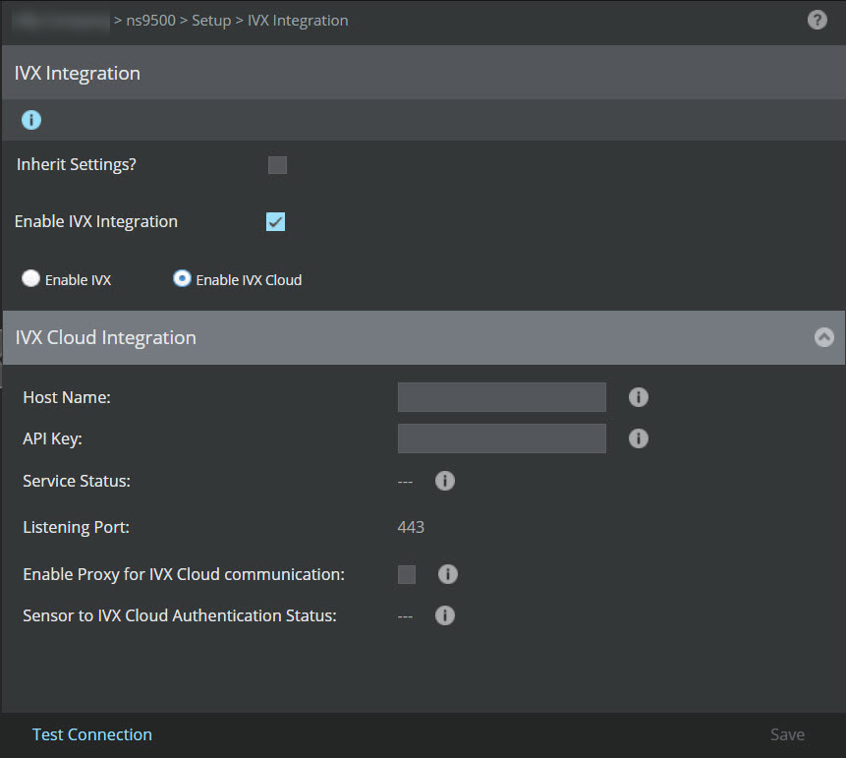Show info for API Key field

pos(639,438)
